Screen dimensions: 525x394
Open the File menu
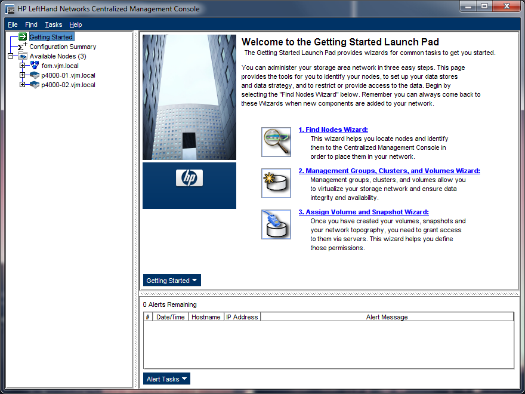click(x=13, y=24)
